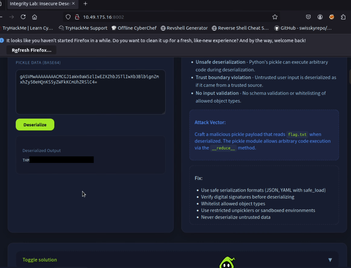Open a new browser tab

pos(84,4)
